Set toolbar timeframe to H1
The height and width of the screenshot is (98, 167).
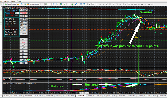139,4
